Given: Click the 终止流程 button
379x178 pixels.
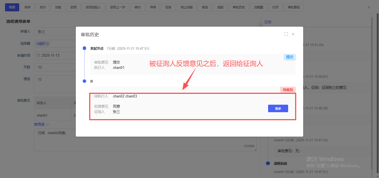Looking at the screenshot, I should coord(187,7).
